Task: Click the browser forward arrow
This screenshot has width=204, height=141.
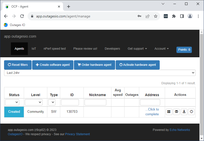Action: (14, 16)
